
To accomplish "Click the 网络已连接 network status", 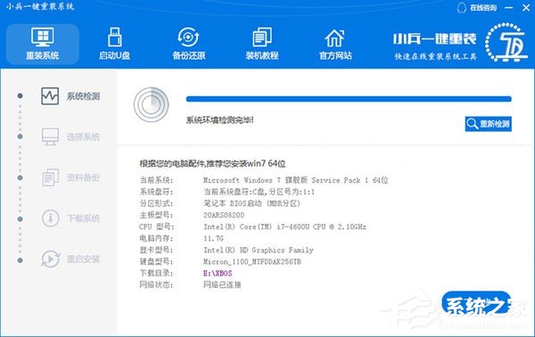I will coord(222,284).
